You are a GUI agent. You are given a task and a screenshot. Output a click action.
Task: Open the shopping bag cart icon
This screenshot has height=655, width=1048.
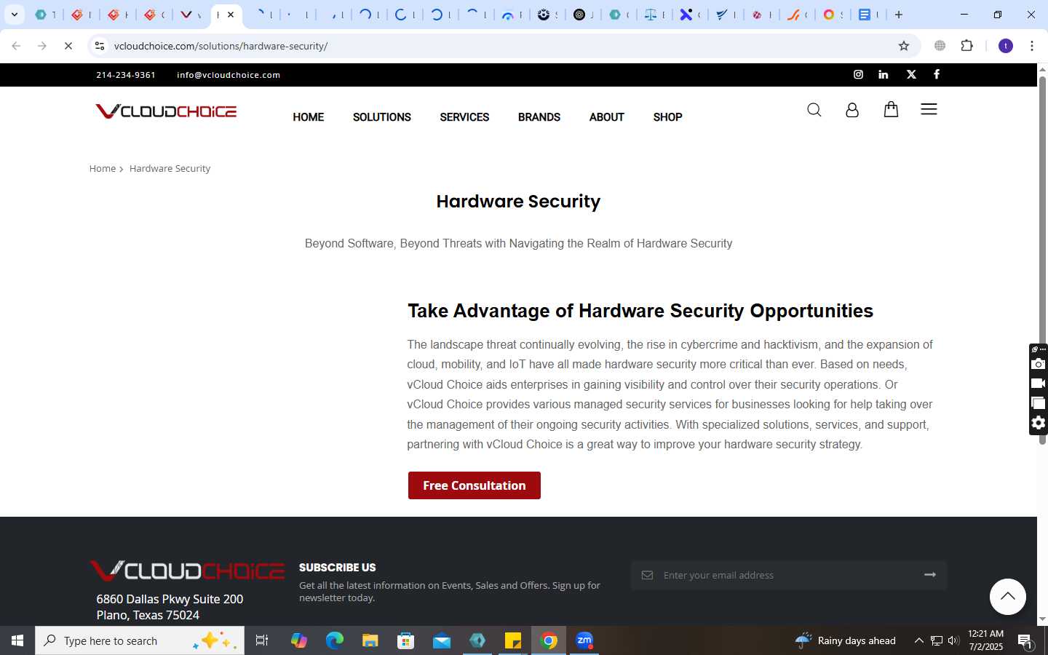[891, 109]
